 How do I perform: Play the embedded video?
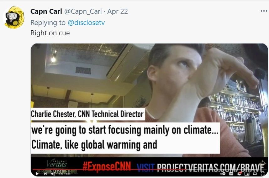click(x=37, y=174)
